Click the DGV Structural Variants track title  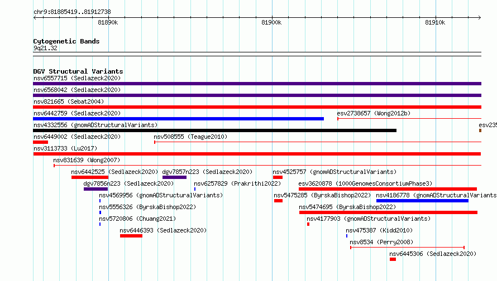78,71
